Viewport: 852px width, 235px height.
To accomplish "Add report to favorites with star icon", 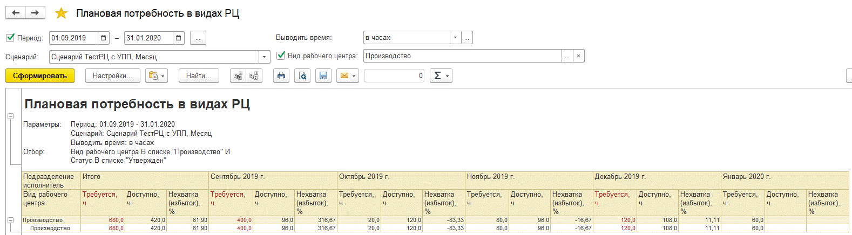I will point(62,13).
